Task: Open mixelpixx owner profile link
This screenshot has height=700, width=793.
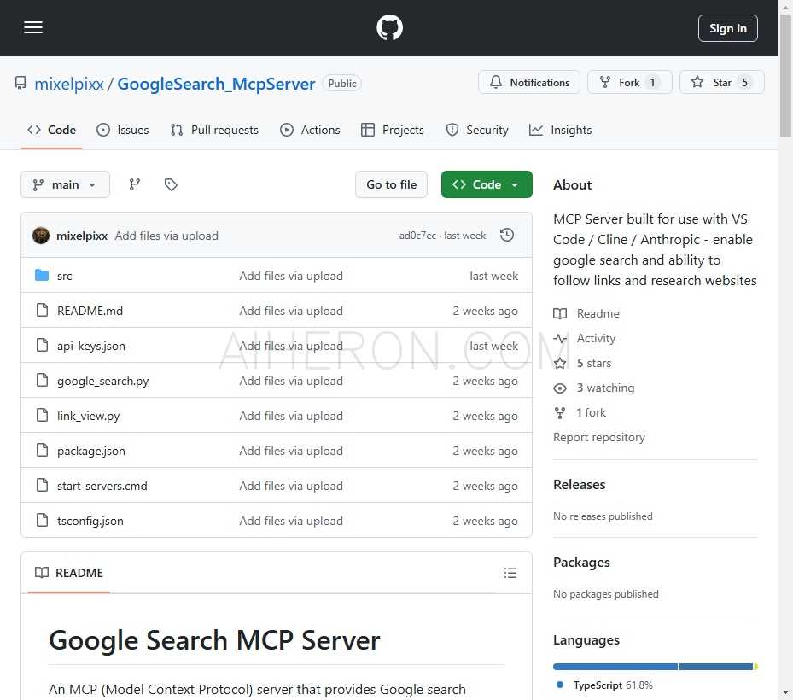Action: click(x=69, y=84)
